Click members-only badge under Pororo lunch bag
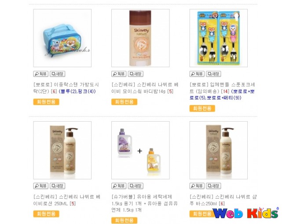This screenshot has width=286, height=224. (x=46, y=101)
